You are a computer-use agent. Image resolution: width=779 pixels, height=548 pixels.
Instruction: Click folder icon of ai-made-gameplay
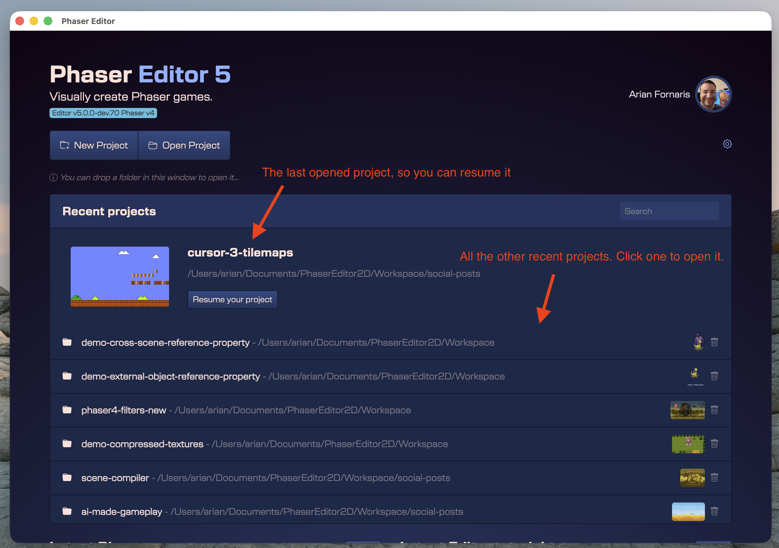67,511
